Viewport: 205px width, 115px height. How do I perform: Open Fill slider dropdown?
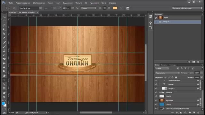coord(201,77)
